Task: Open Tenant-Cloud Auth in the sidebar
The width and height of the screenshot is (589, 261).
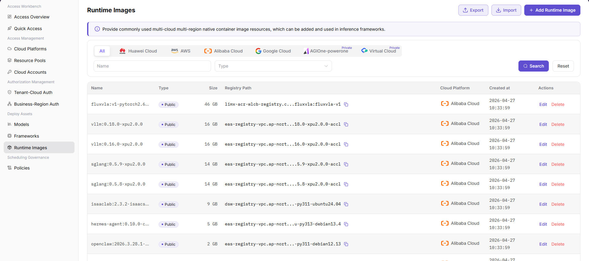Action: [39, 92]
